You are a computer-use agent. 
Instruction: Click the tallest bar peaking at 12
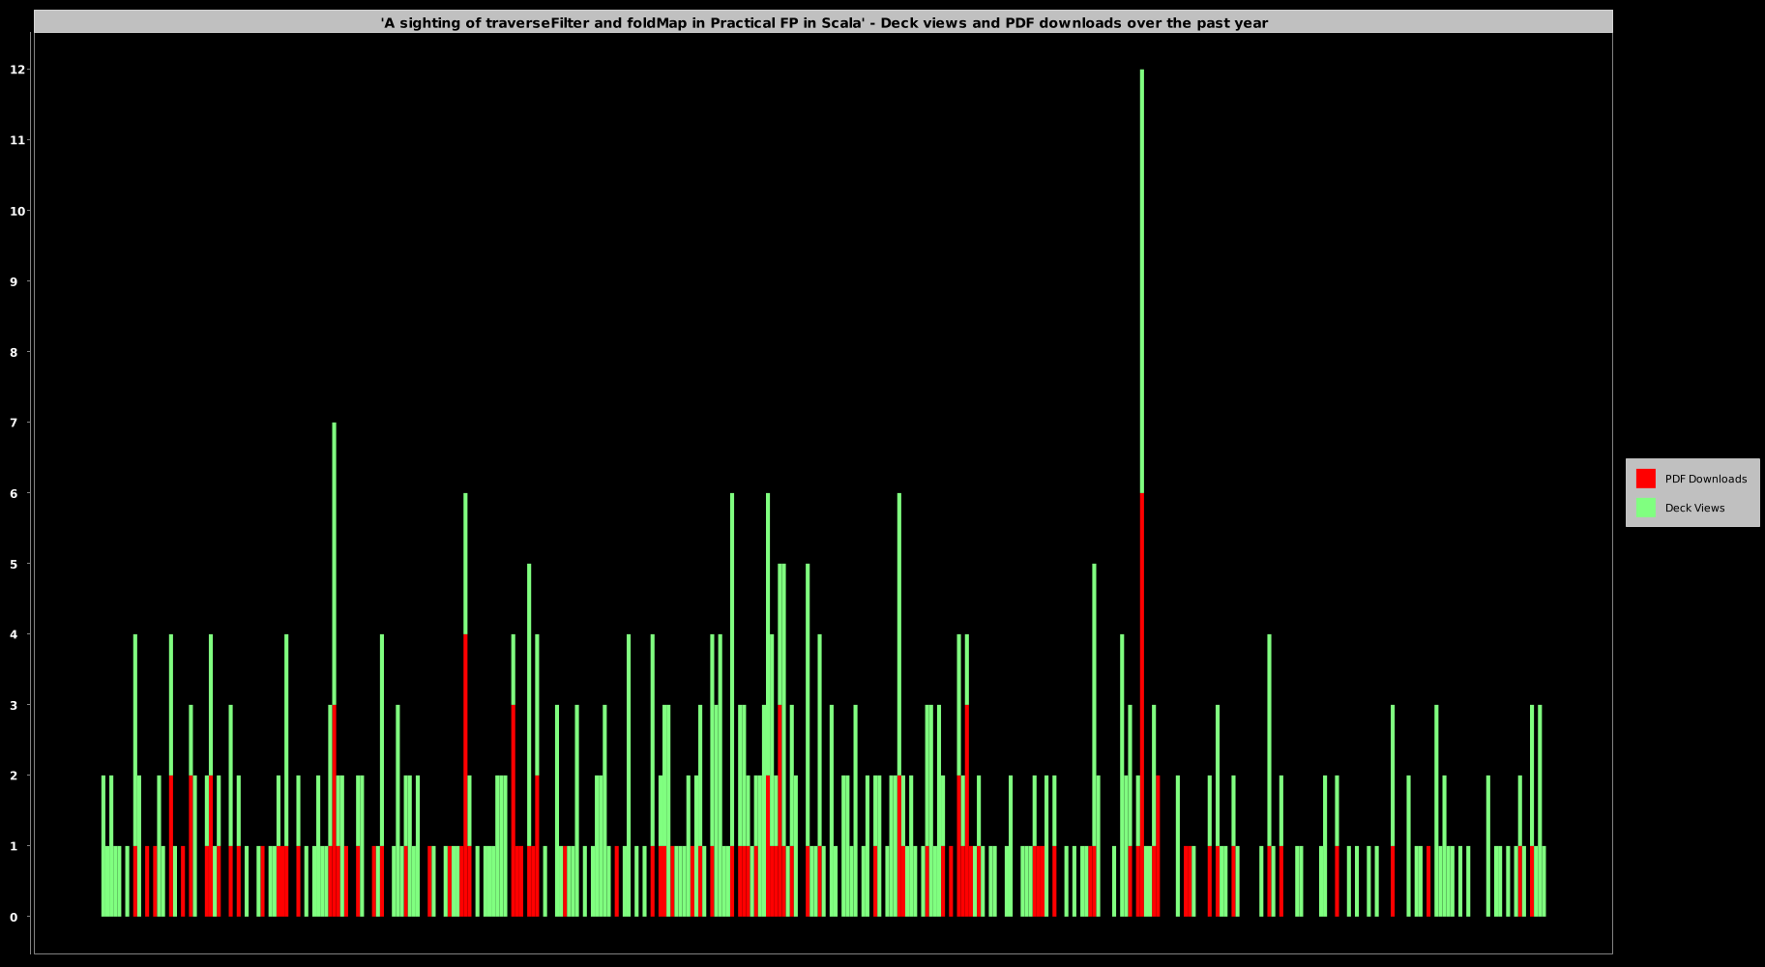tap(1142, 493)
